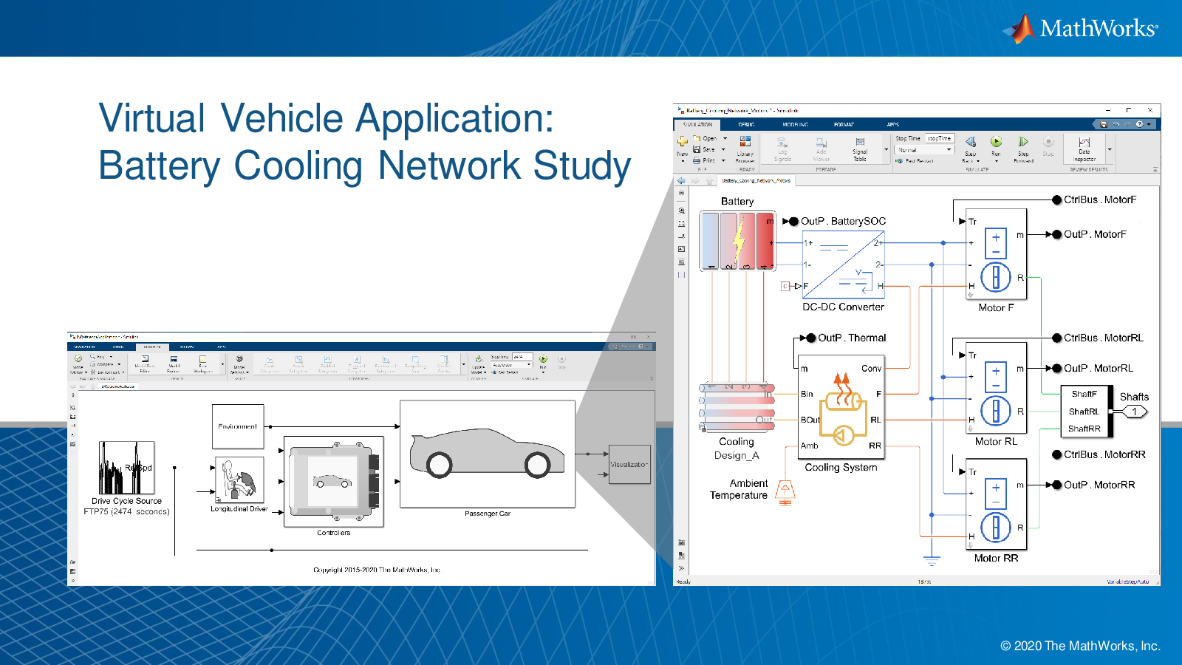Click Save in the Battery Cooling File section
The height and width of the screenshot is (665, 1182).
click(x=704, y=149)
